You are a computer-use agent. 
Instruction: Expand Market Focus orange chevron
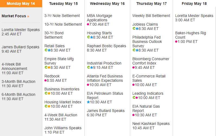point(28,16)
